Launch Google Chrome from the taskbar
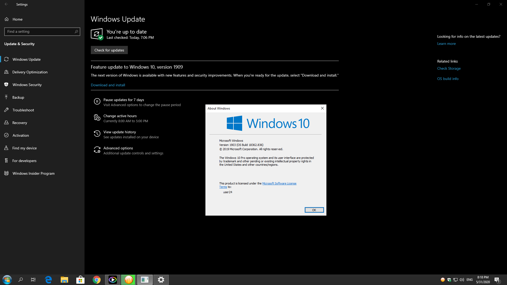Viewport: 507px width, 285px height. point(97,280)
